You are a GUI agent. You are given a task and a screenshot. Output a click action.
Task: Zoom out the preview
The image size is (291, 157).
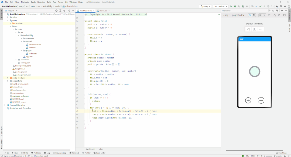tap(275, 15)
